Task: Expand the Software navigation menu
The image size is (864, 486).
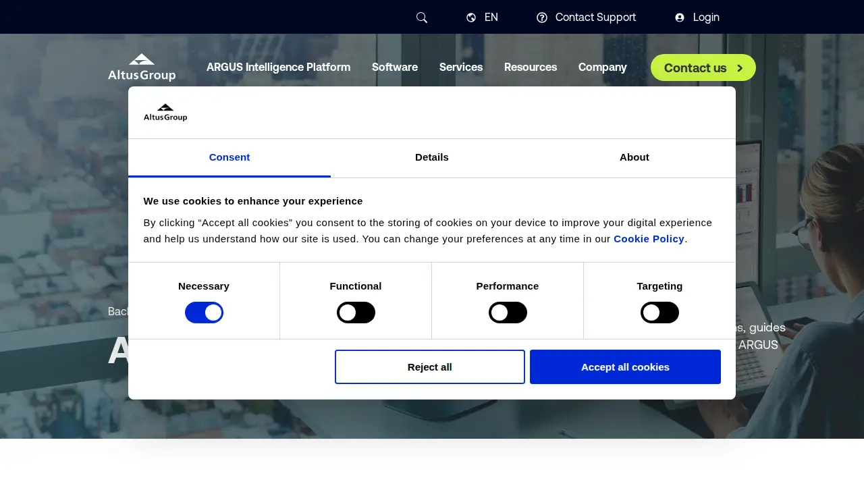Action: click(x=395, y=67)
